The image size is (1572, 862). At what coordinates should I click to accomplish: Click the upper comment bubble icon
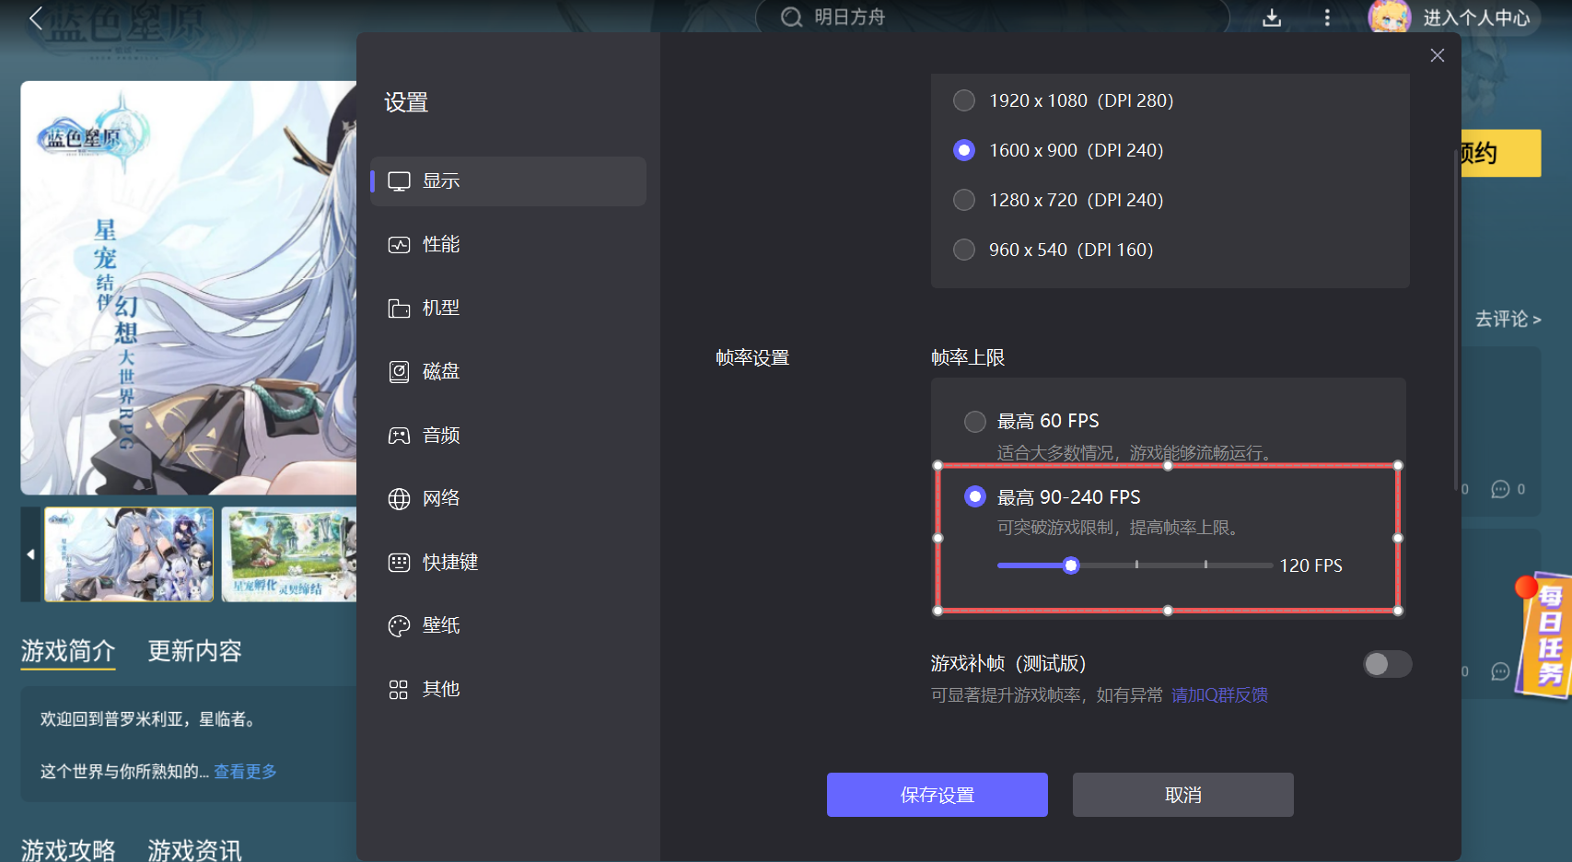coord(1500,489)
